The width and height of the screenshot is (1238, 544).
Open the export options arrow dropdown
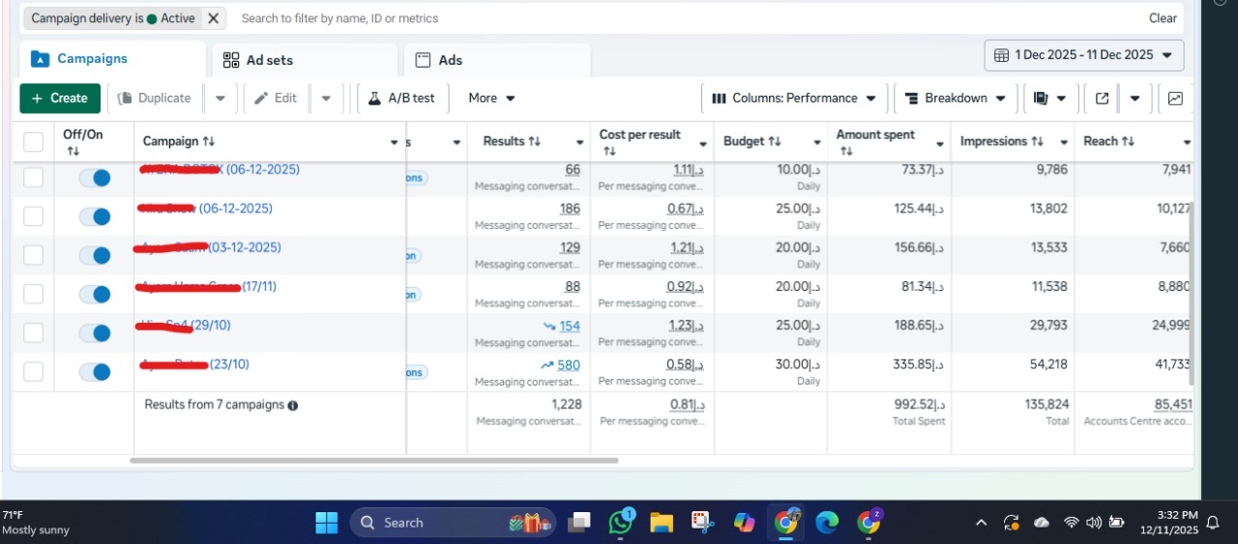point(1135,99)
